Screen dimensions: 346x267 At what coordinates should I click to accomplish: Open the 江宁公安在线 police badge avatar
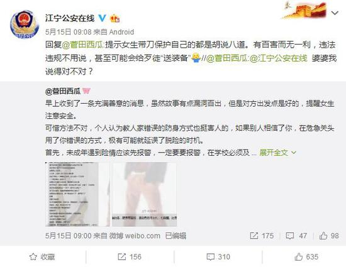pyautogui.click(x=25, y=25)
